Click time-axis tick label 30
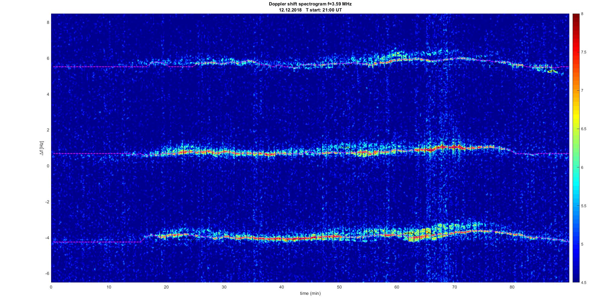Image resolution: width=605 pixels, height=303 pixels. [224, 287]
